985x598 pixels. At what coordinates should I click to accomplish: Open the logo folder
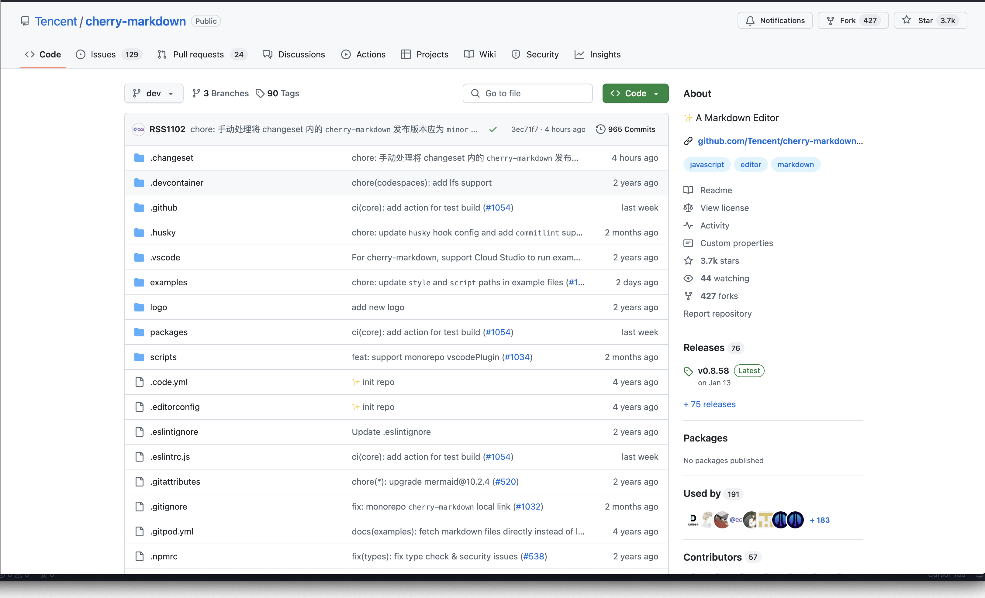158,307
